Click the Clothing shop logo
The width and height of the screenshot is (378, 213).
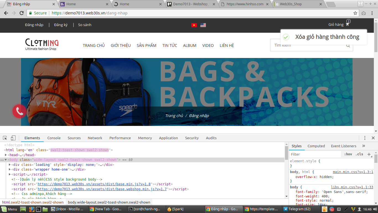[x=42, y=44]
